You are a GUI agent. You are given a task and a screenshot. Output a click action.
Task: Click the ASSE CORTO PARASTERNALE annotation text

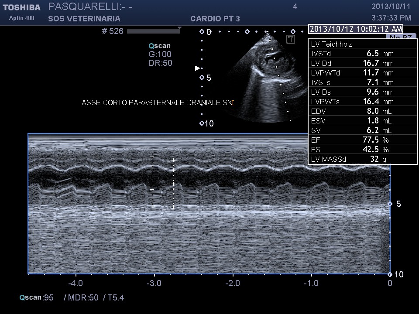[x=158, y=103]
